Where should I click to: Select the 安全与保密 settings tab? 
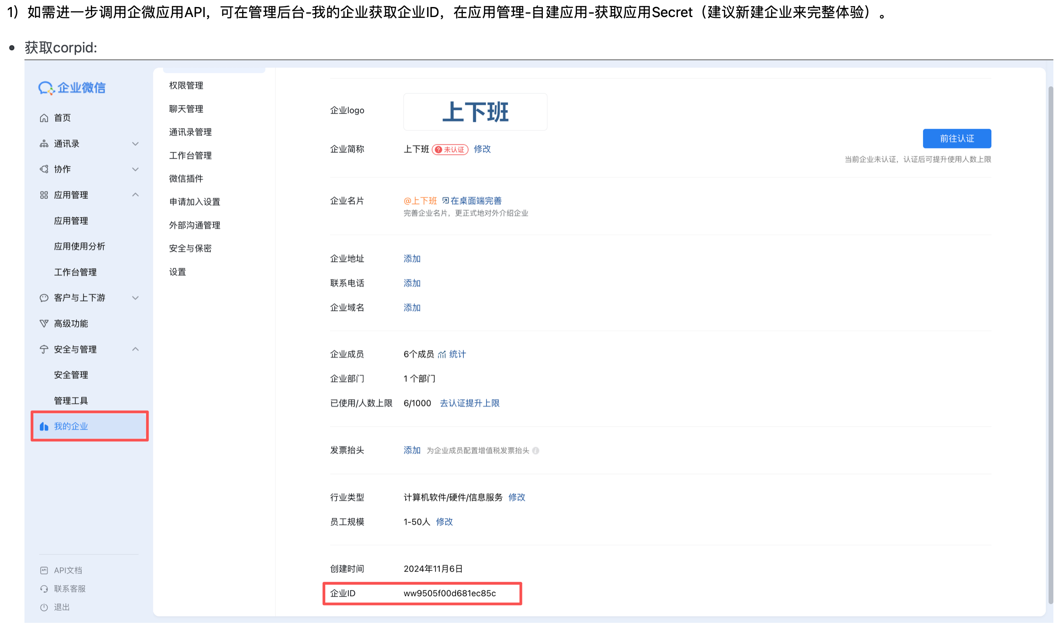pos(190,248)
